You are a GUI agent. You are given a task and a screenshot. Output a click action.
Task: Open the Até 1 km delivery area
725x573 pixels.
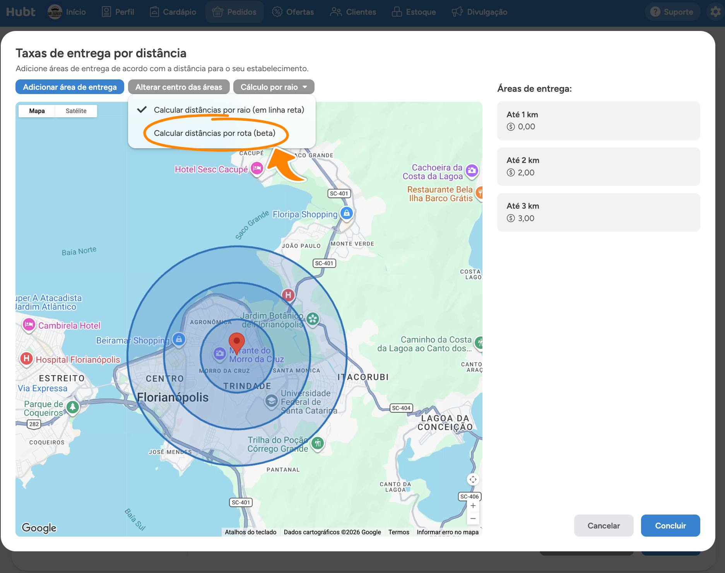598,121
